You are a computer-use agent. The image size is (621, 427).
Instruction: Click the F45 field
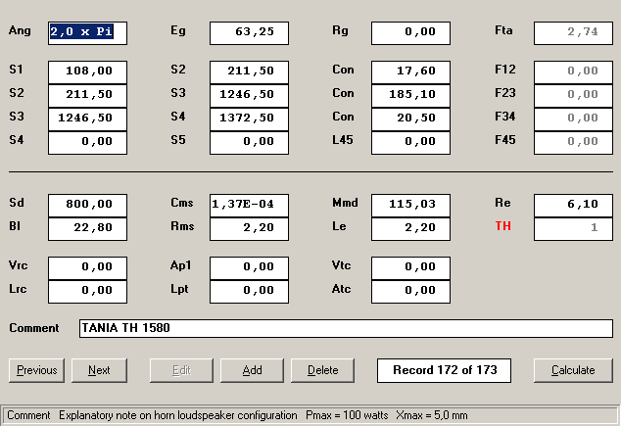pyautogui.click(x=573, y=143)
